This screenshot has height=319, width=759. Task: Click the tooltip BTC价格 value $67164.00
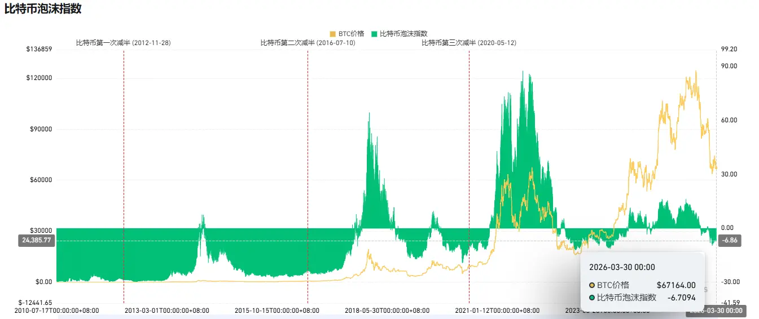pyautogui.click(x=676, y=285)
